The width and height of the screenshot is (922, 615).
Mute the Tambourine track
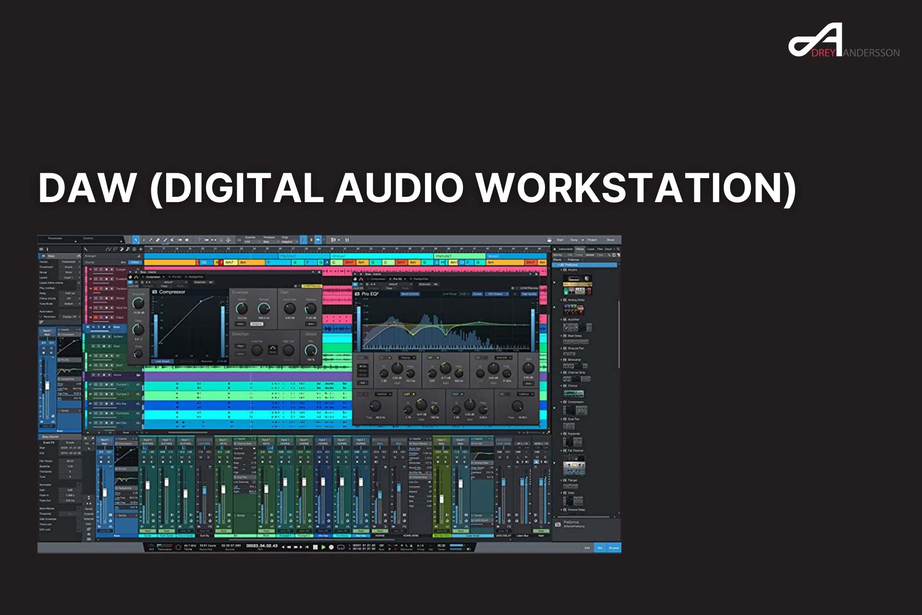[x=96, y=289]
